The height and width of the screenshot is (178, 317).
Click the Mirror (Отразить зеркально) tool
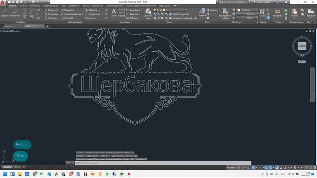(x=72, y=14)
